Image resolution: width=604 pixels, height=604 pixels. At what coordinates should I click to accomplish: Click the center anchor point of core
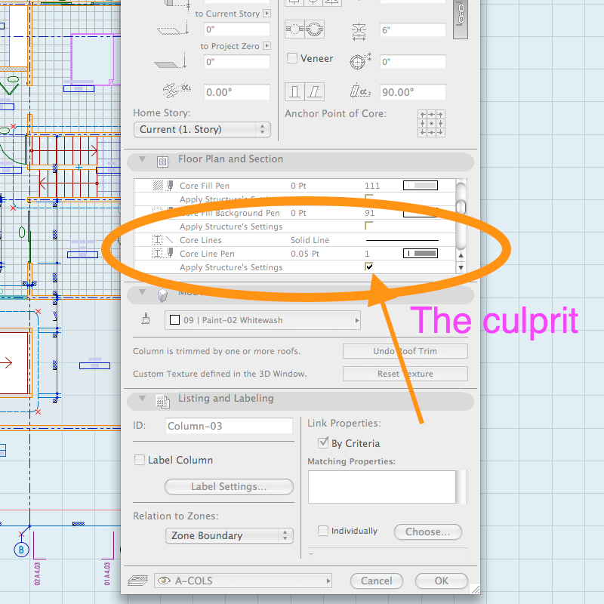pos(431,123)
